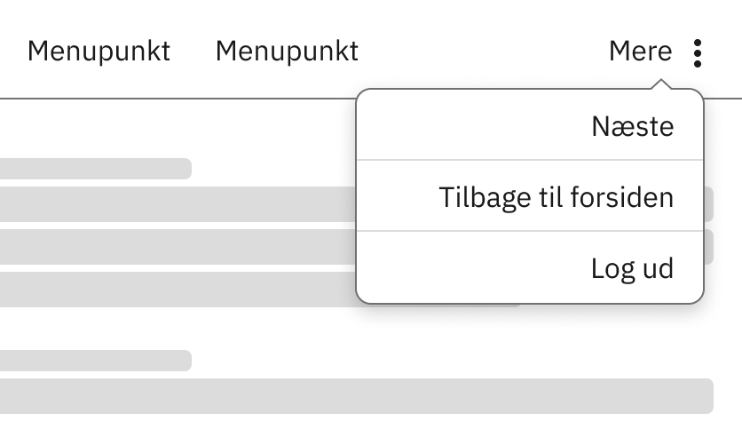Click separator line between "Næste" and "Tilbage til forsiden"

pyautogui.click(x=529, y=160)
